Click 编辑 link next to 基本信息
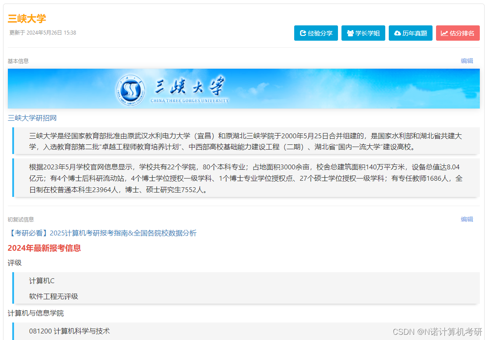The image size is (489, 340). point(467,61)
